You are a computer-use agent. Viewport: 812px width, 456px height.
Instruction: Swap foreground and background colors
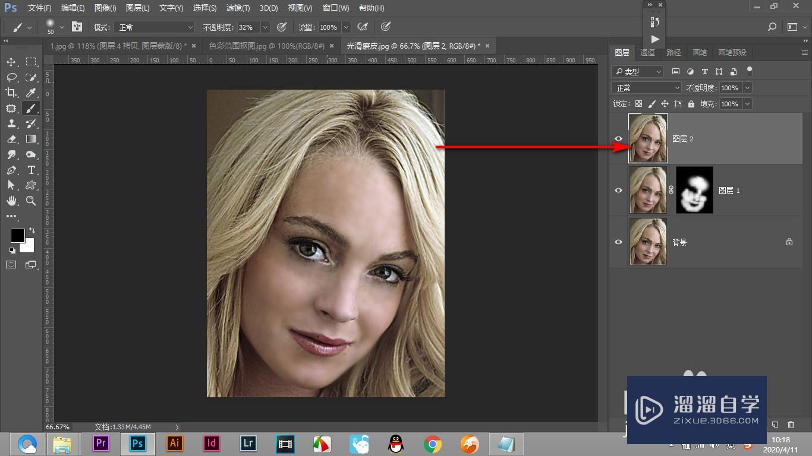[x=32, y=230]
